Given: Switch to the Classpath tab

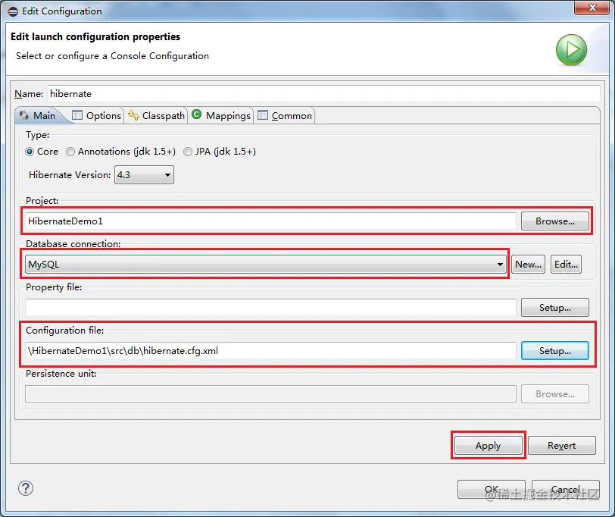Looking at the screenshot, I should pos(156,116).
